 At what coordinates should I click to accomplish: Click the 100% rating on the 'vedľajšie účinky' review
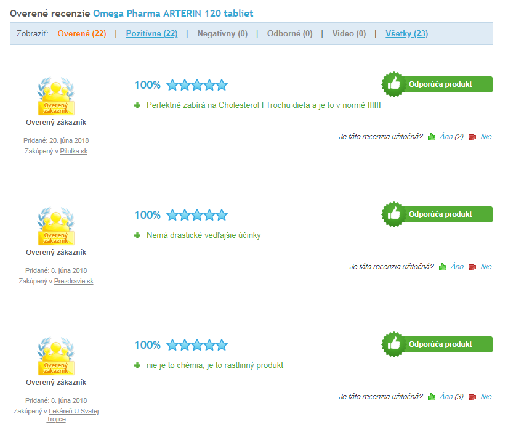click(x=147, y=215)
